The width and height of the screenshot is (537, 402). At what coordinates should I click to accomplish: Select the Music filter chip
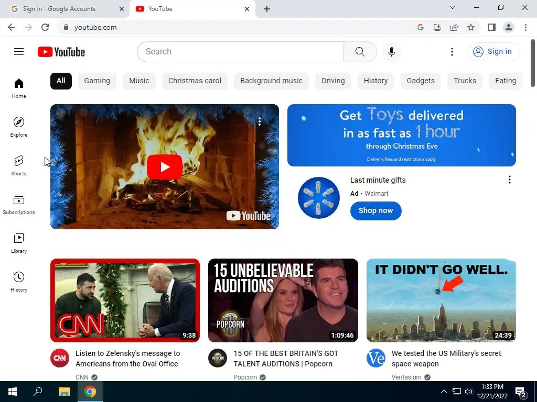[x=139, y=81]
